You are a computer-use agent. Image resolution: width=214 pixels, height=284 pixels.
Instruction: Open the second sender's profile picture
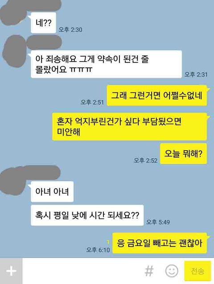tap(15, 51)
